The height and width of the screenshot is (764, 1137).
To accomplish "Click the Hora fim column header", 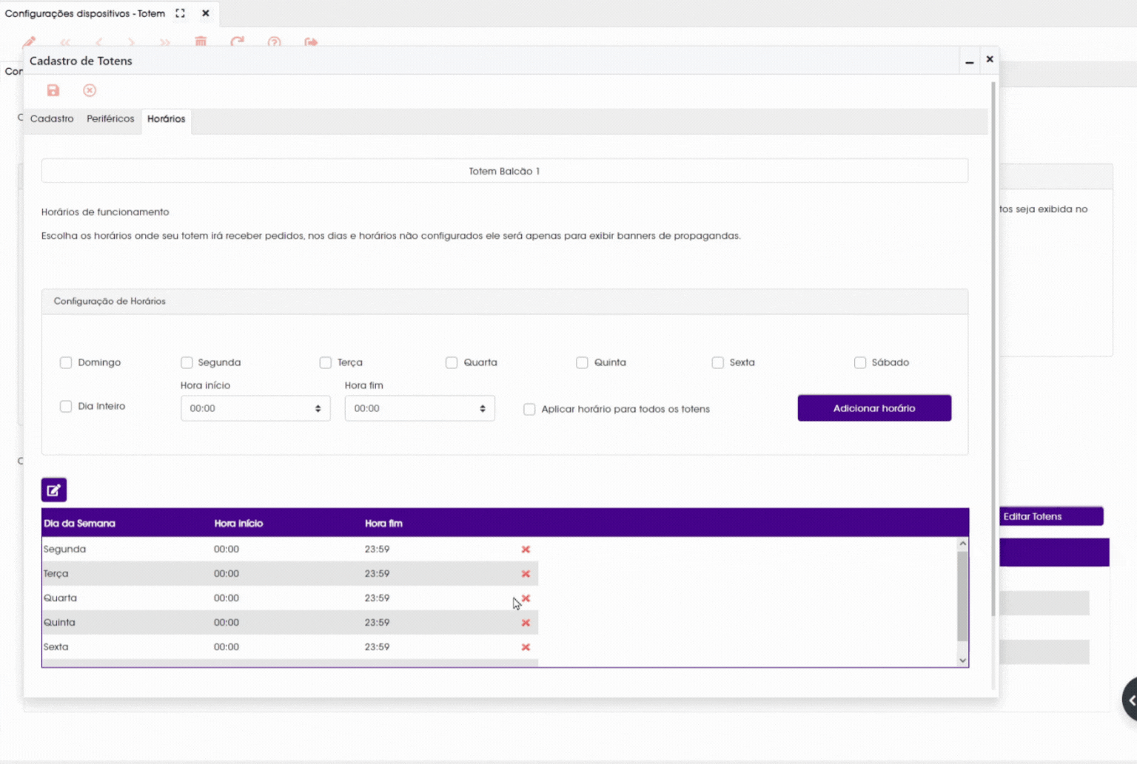I will click(383, 523).
